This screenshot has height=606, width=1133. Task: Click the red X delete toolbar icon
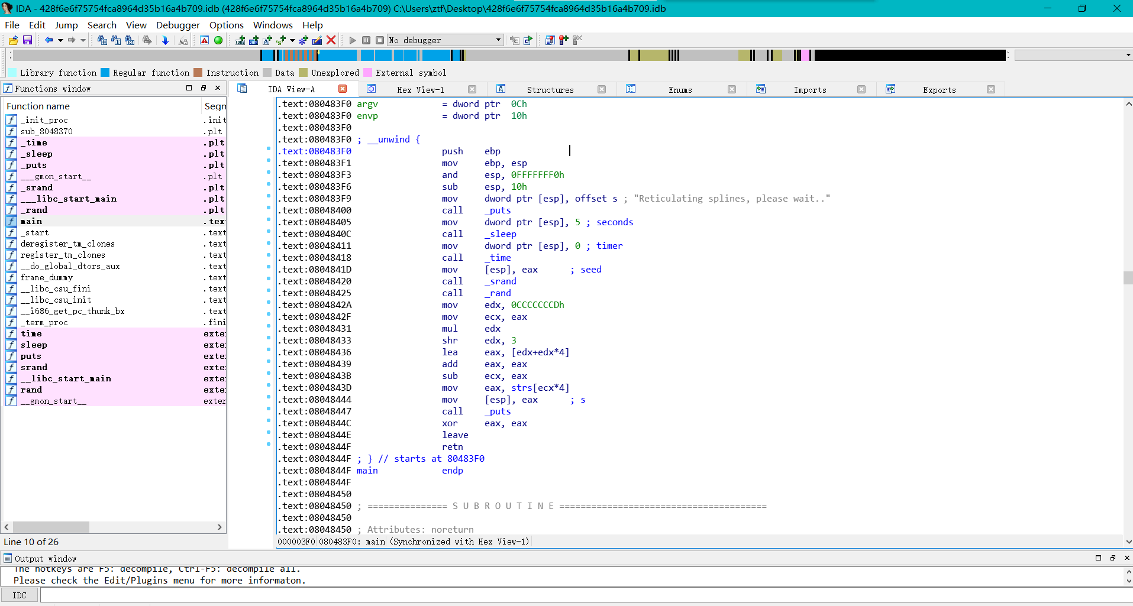pyautogui.click(x=331, y=40)
